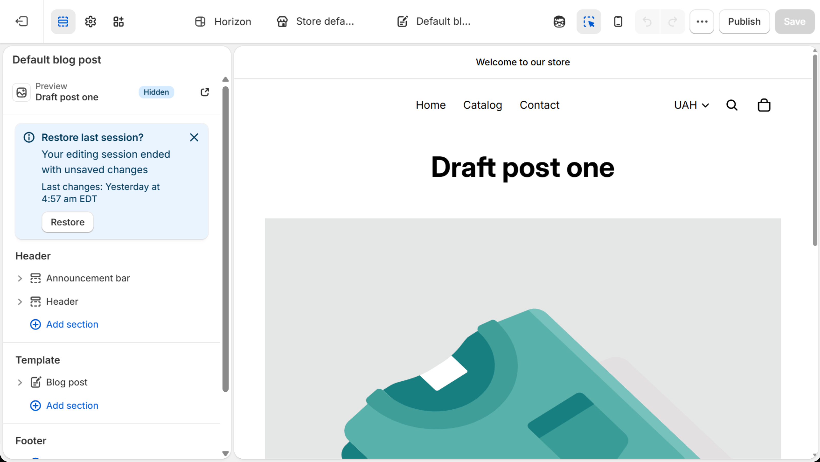
Task: Open the Store default market selector
Action: click(315, 21)
